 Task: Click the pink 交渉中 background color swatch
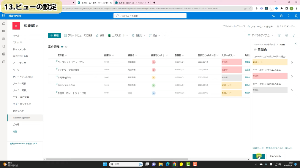tap(270, 76)
